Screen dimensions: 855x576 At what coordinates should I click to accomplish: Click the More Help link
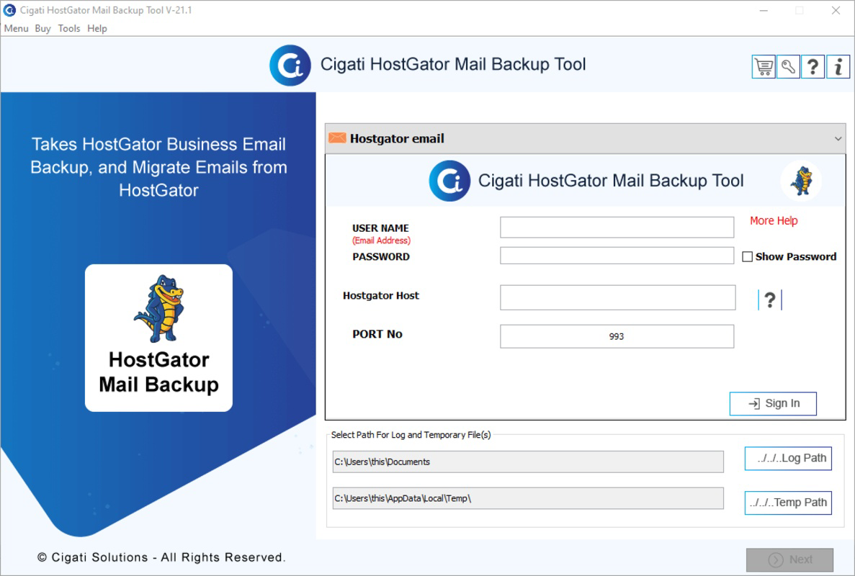[773, 221]
